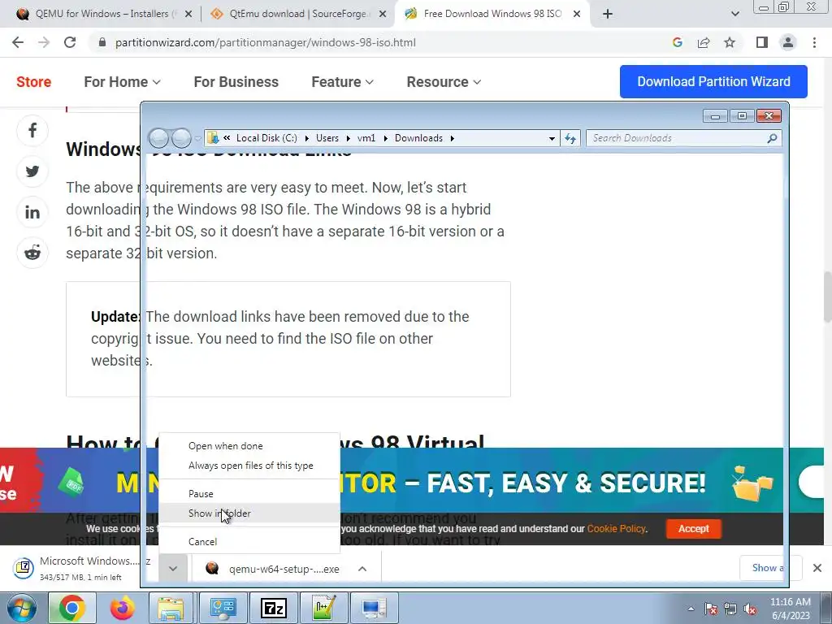The height and width of the screenshot is (624, 832).
Task: Share on Twitter icon
Action: 32,171
